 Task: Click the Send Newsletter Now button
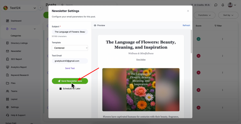pyautogui.click(x=70, y=81)
